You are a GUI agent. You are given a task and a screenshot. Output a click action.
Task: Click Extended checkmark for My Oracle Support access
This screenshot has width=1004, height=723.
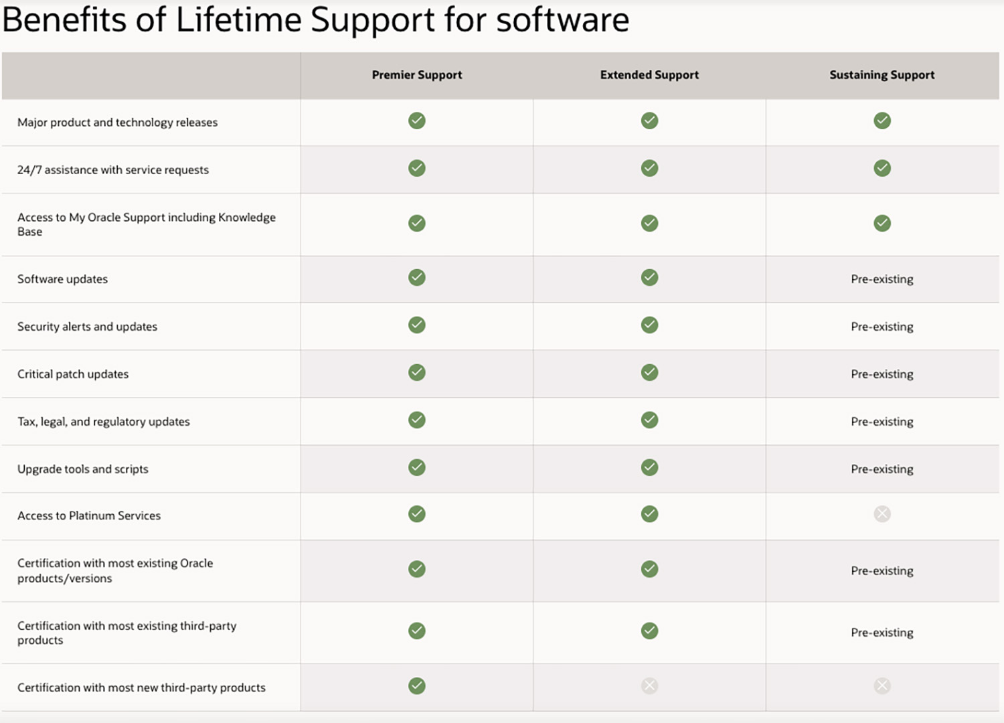click(649, 223)
